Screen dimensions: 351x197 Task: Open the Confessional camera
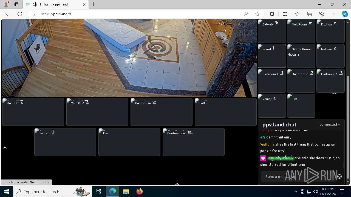click(x=194, y=142)
